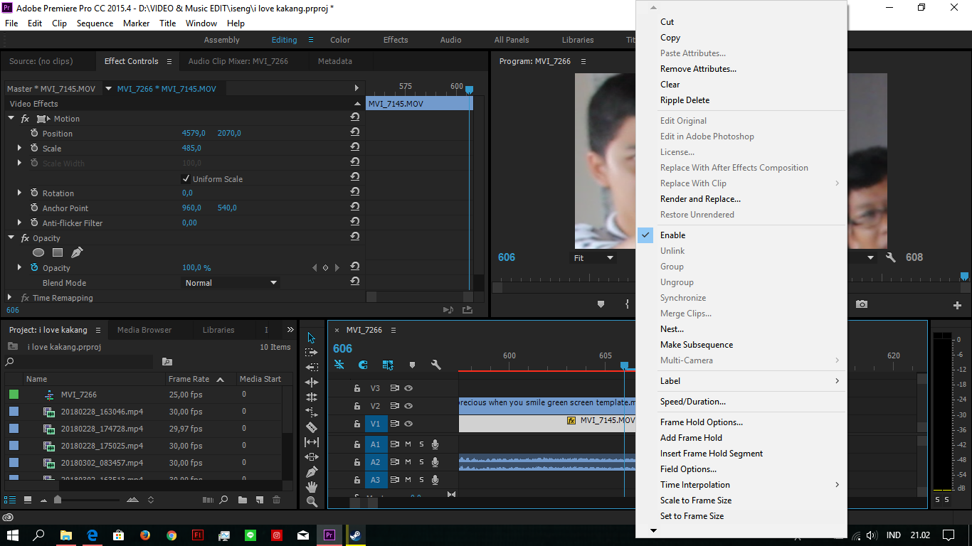Screen dimensions: 972x546
Task: Toggle Snap in the timeline
Action: coord(363,365)
